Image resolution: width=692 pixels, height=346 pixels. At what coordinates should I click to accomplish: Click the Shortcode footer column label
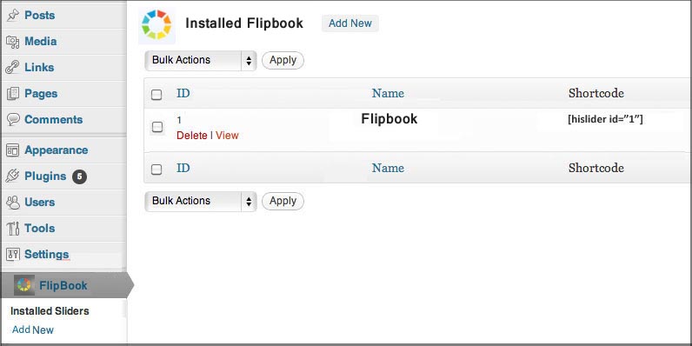pyautogui.click(x=596, y=168)
